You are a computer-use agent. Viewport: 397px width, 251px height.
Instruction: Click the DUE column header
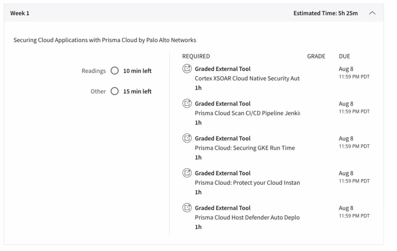(x=344, y=56)
